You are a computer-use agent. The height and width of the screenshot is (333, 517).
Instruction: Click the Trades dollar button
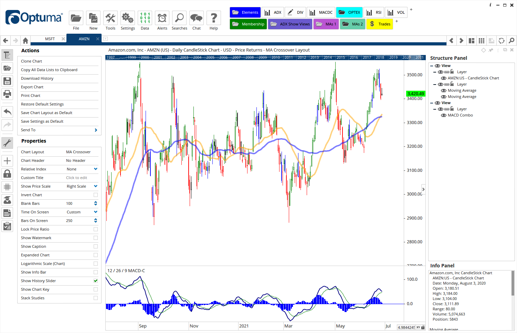(x=380, y=24)
